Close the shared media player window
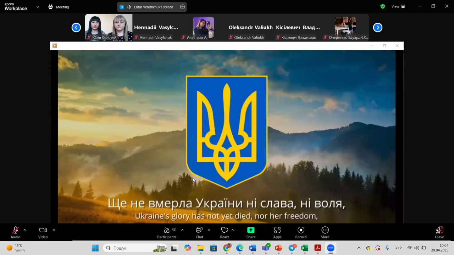Viewport: 454px width, 255px height. [397, 46]
